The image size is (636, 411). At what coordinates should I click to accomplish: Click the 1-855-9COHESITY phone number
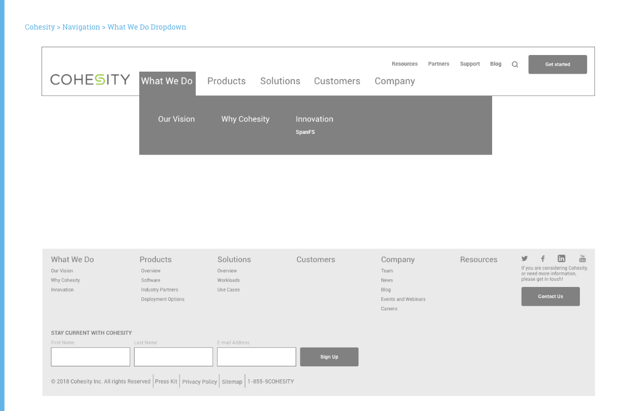tap(271, 381)
